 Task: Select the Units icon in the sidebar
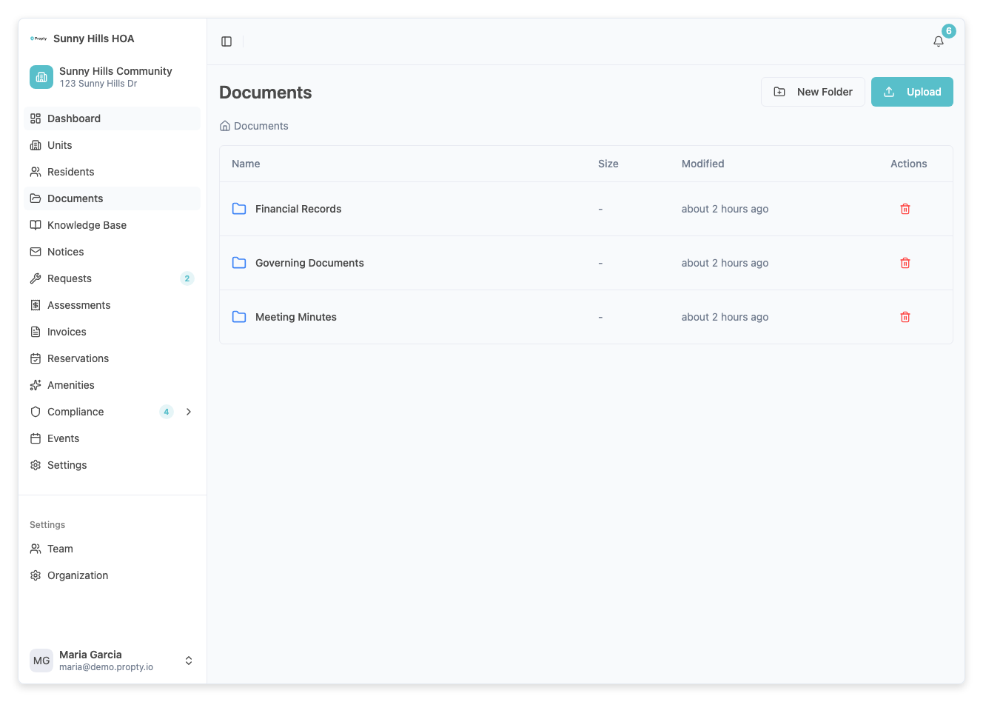coord(36,145)
